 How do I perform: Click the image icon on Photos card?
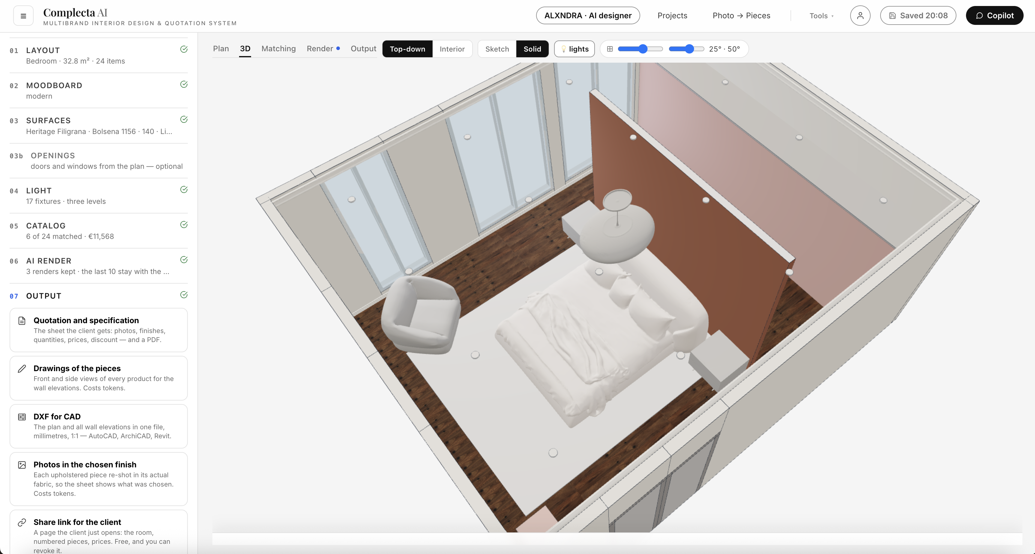(x=22, y=465)
